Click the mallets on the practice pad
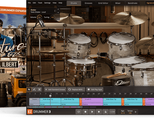Image resolution: width=154 pixels, height=123 pixels. [x=117, y=75]
